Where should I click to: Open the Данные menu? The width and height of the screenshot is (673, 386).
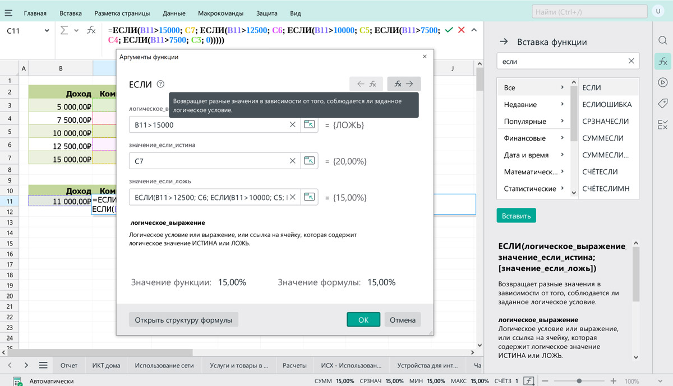(174, 13)
